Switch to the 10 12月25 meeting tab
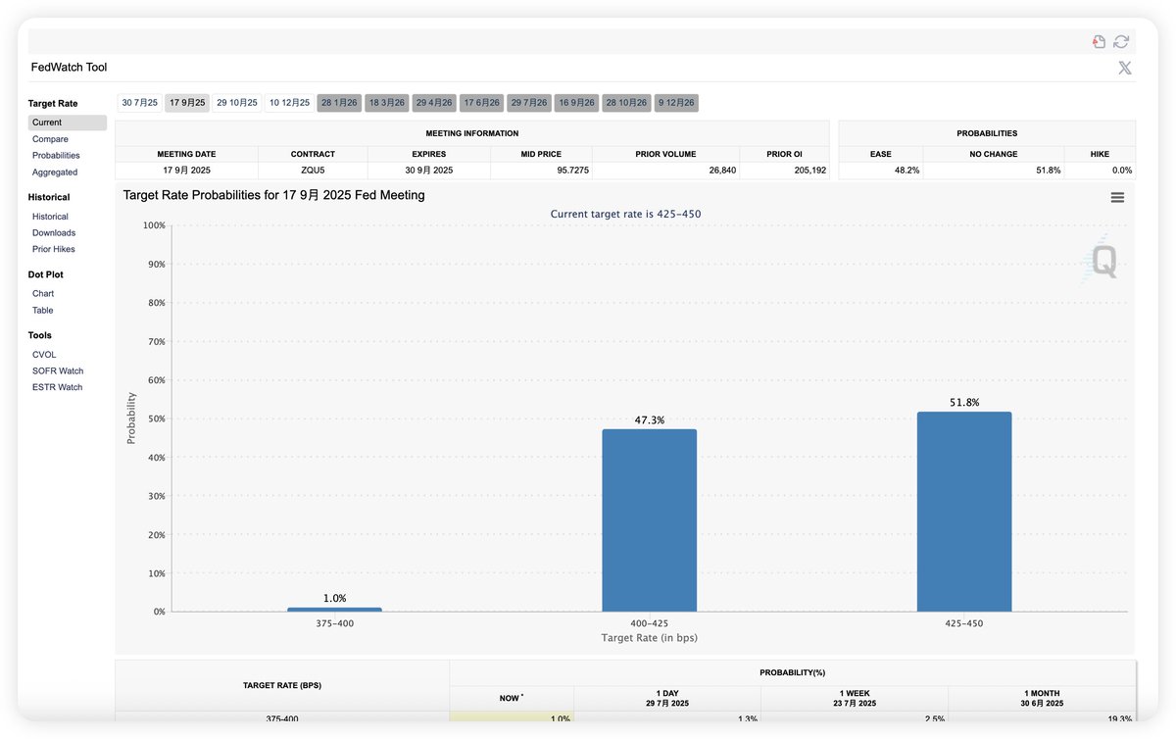 point(290,103)
